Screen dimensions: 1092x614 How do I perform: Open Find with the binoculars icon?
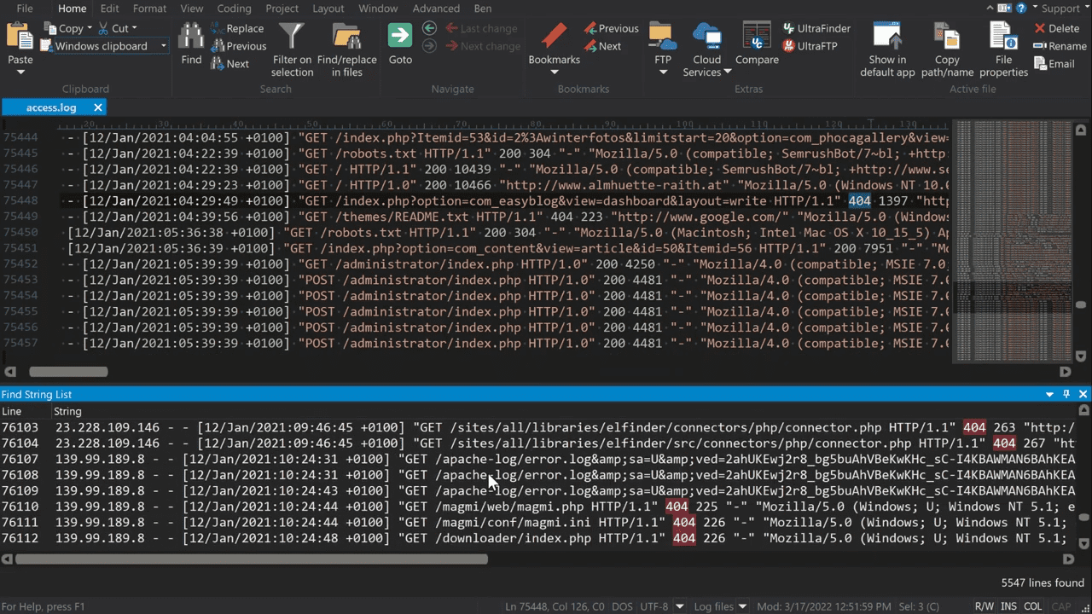(x=191, y=37)
